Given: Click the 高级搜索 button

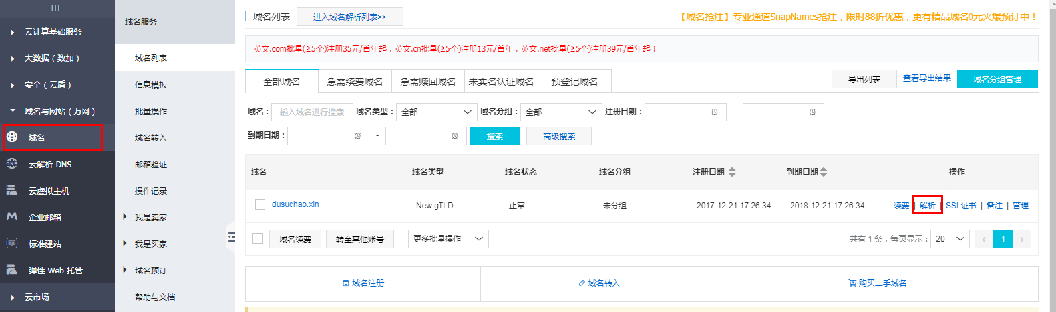Looking at the screenshot, I should [x=559, y=136].
